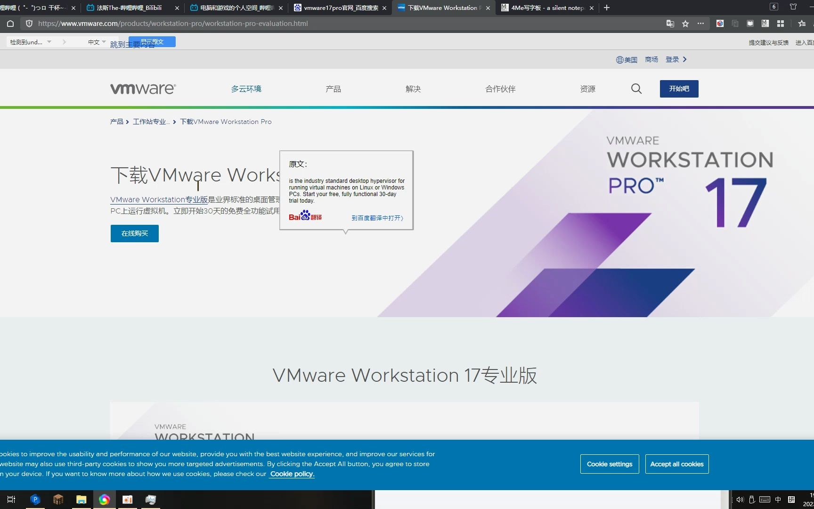Bookmark this page with the star icon

[x=685, y=24]
